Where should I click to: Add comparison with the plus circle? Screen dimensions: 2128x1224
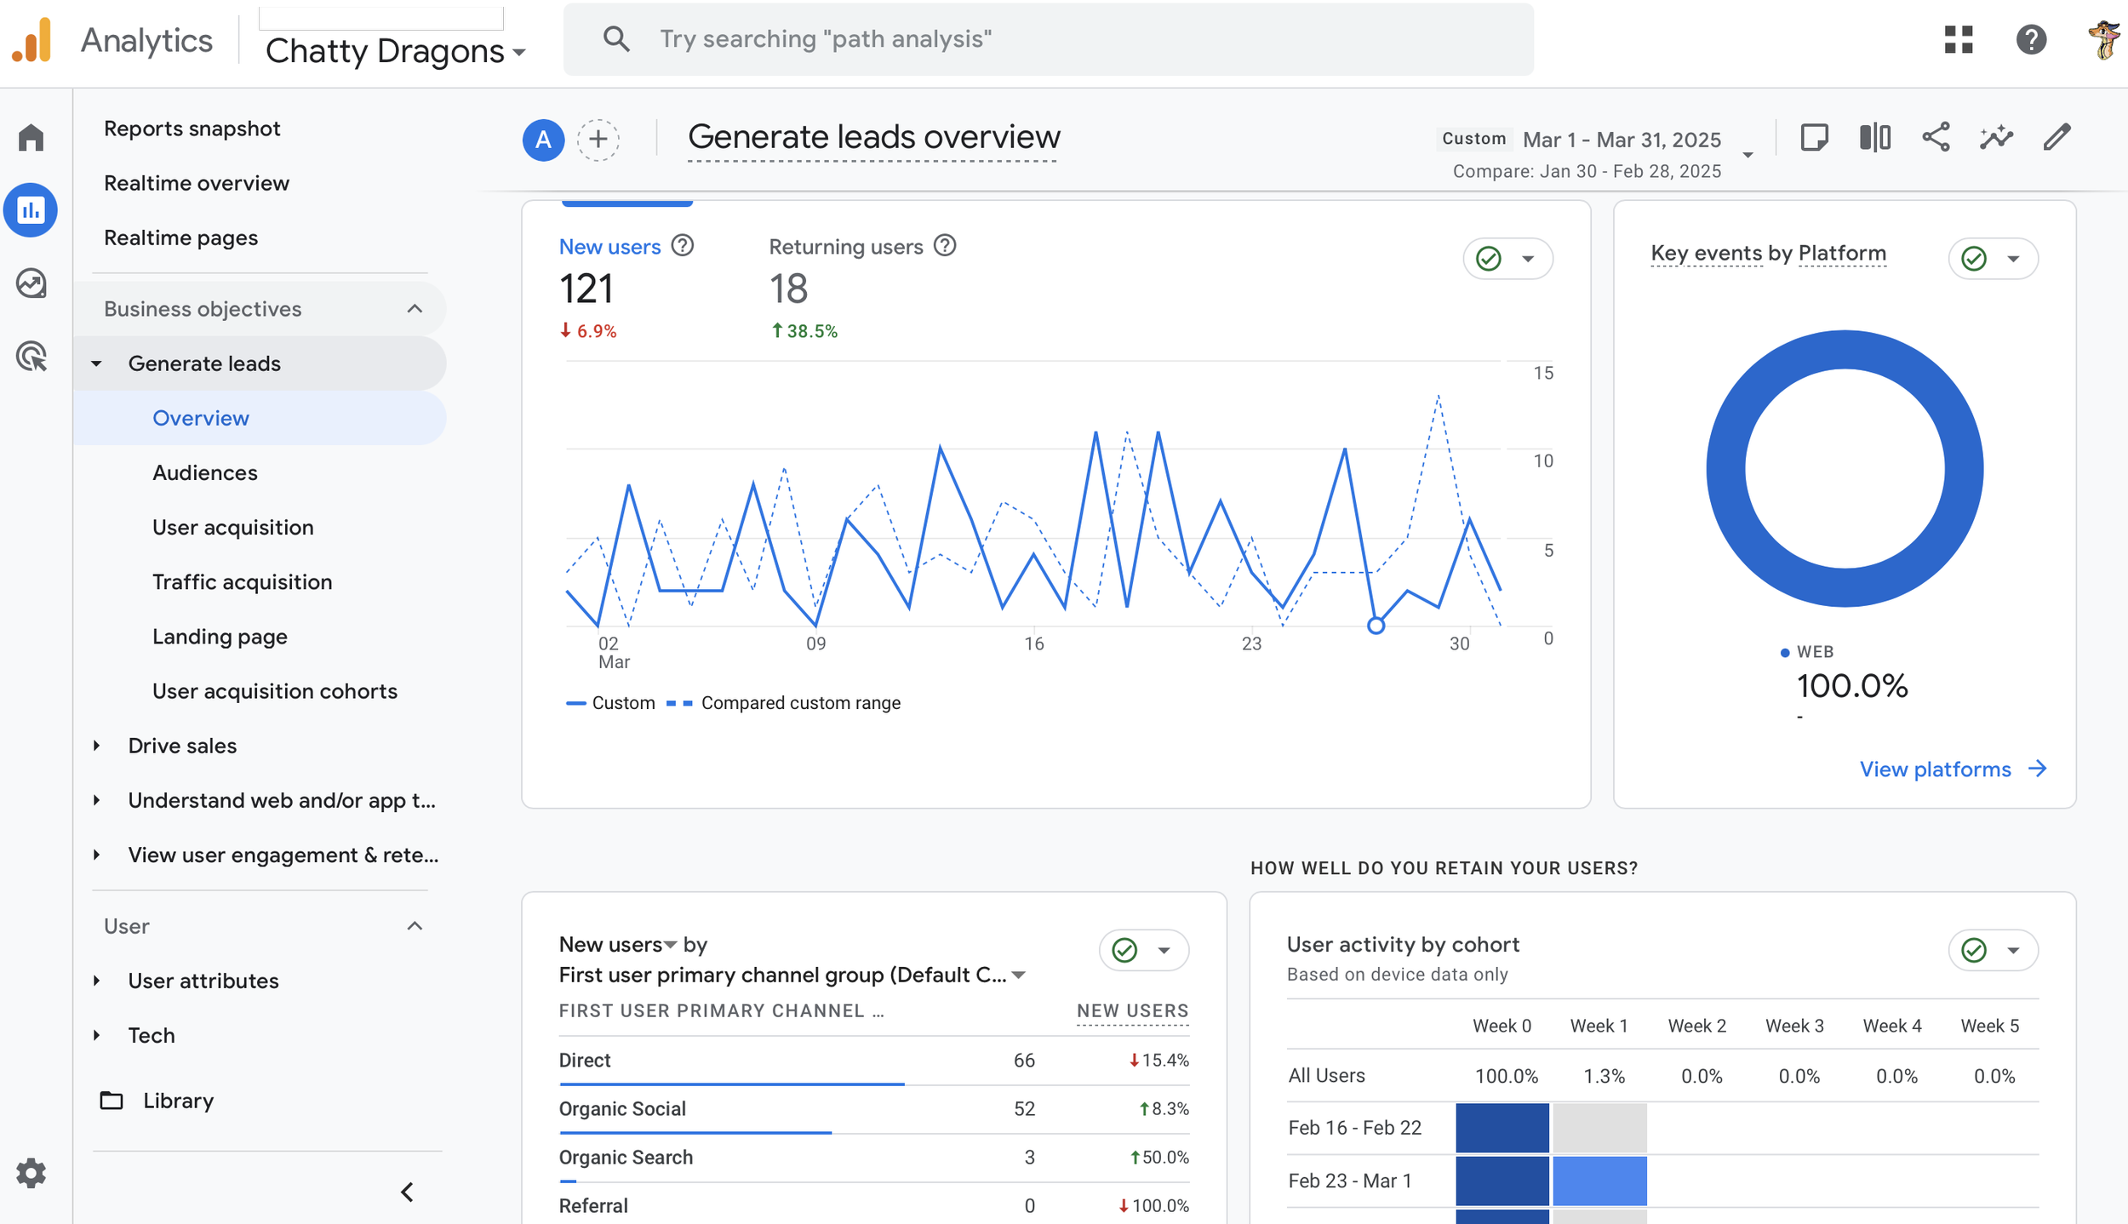(598, 139)
